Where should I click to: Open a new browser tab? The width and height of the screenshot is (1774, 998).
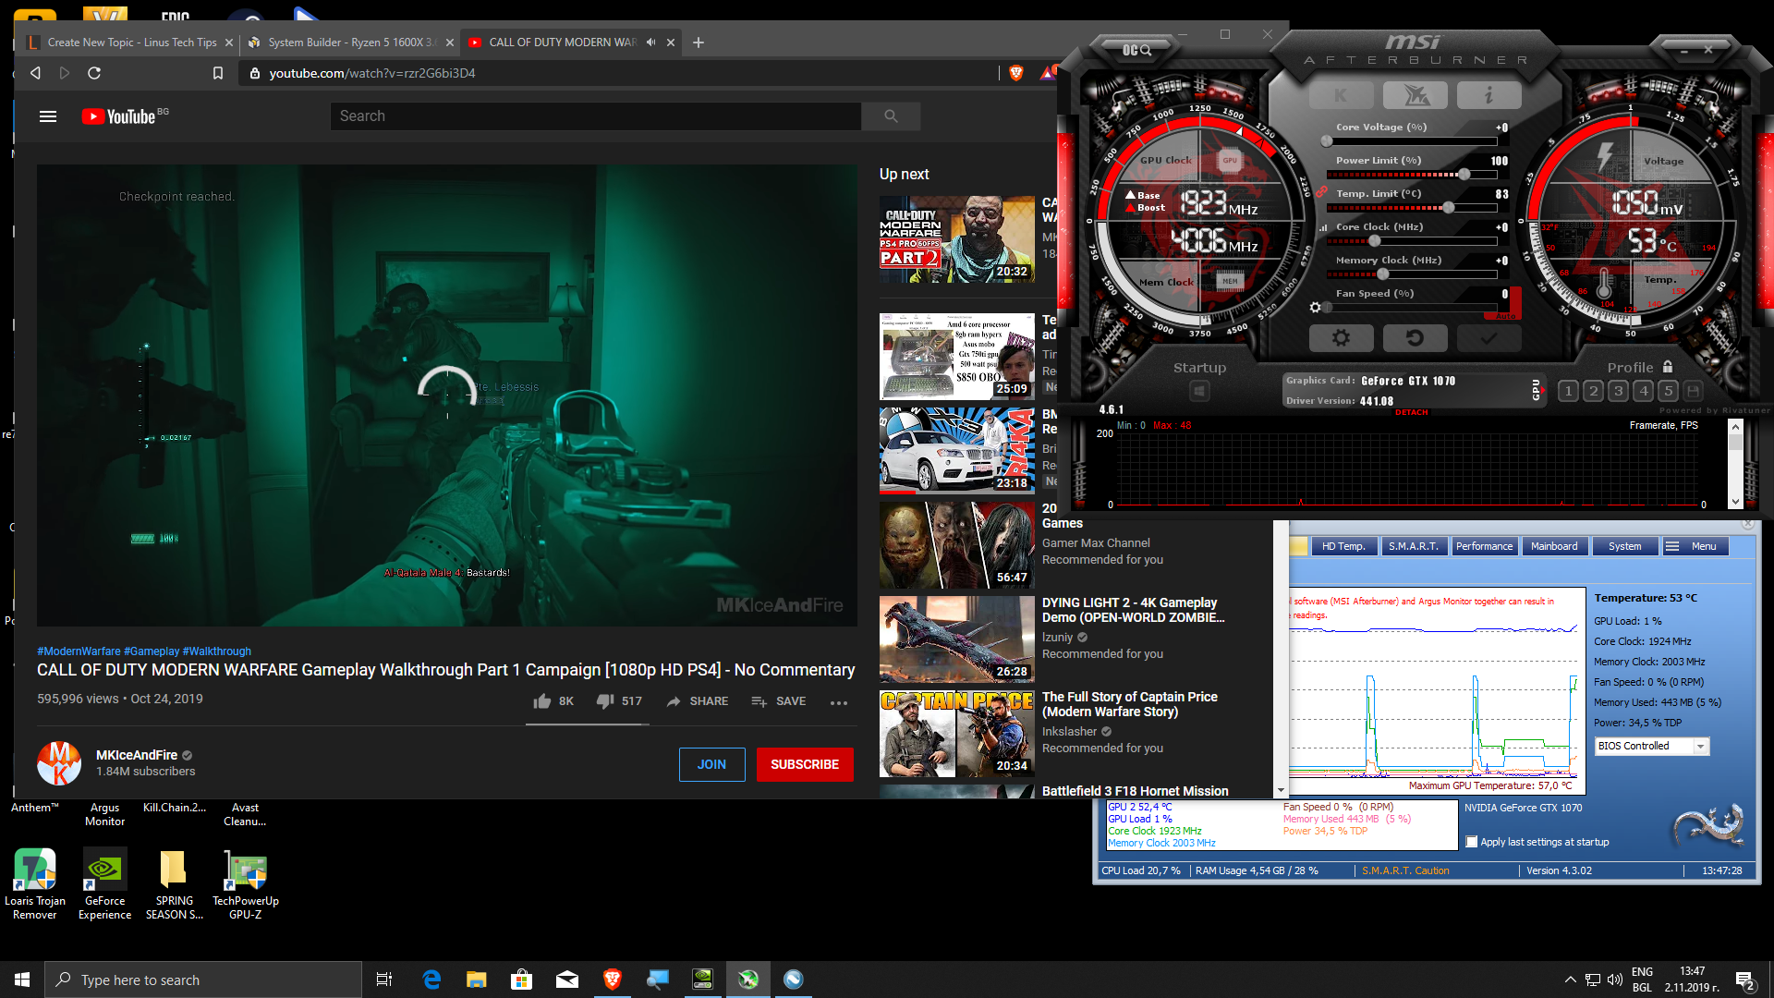[699, 43]
